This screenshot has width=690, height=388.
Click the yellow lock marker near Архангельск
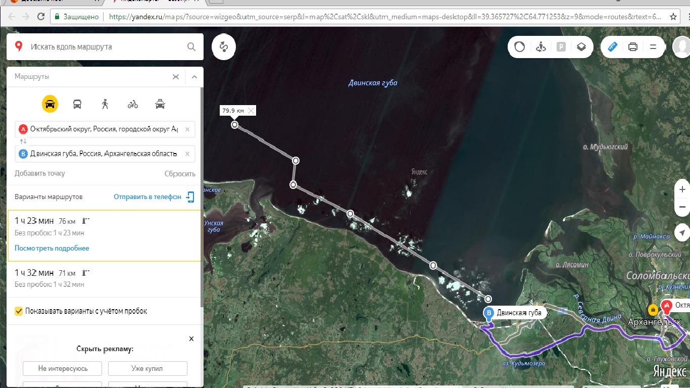tap(653, 309)
